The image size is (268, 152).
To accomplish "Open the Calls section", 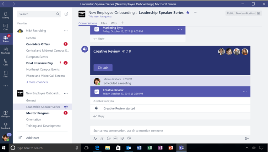I will tap(5, 62).
